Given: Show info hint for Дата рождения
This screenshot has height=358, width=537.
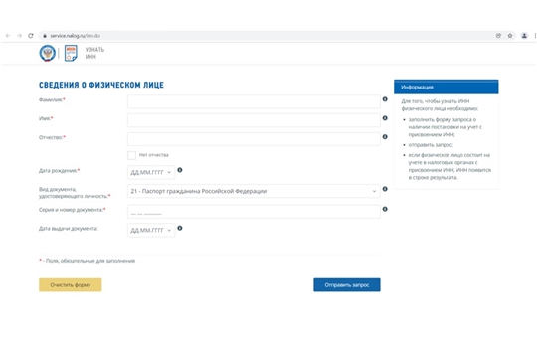Looking at the screenshot, I should [180, 170].
